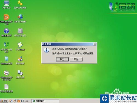137x103 pixels.
Task: Launch u启动PE一键装机 icon
Action: click(6, 47)
